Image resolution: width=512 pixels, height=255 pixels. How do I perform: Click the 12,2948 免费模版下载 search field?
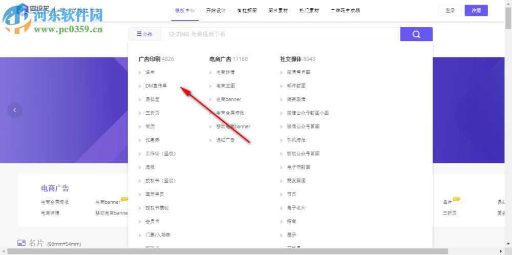pos(281,34)
